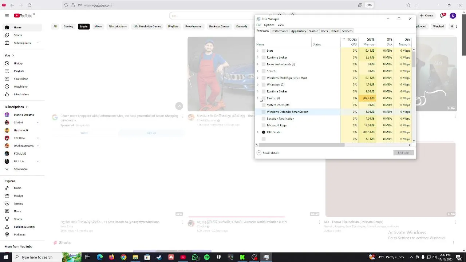Viewport: 466px width, 262px height.
Task: Go back in the browser
Action: click(12, 5)
